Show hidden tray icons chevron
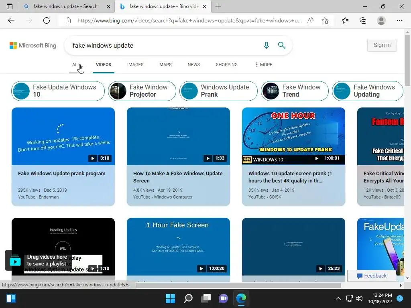This screenshot has width=411, height=308. pyautogui.click(x=338, y=298)
